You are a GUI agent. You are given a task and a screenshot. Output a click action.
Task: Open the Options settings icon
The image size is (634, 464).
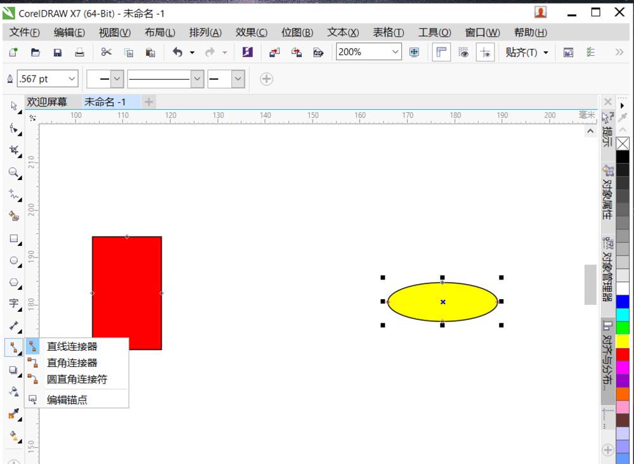click(x=590, y=52)
